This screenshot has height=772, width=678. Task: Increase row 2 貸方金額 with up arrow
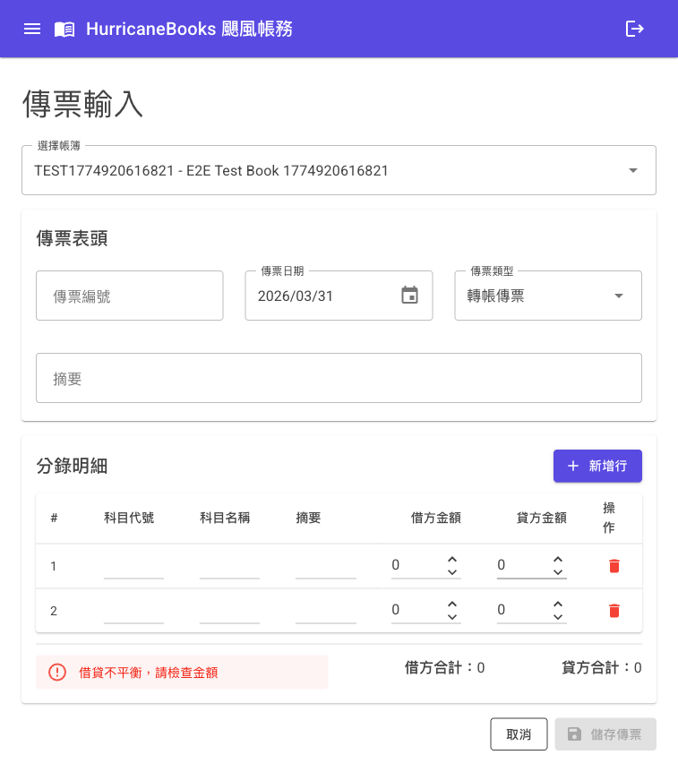click(x=558, y=604)
